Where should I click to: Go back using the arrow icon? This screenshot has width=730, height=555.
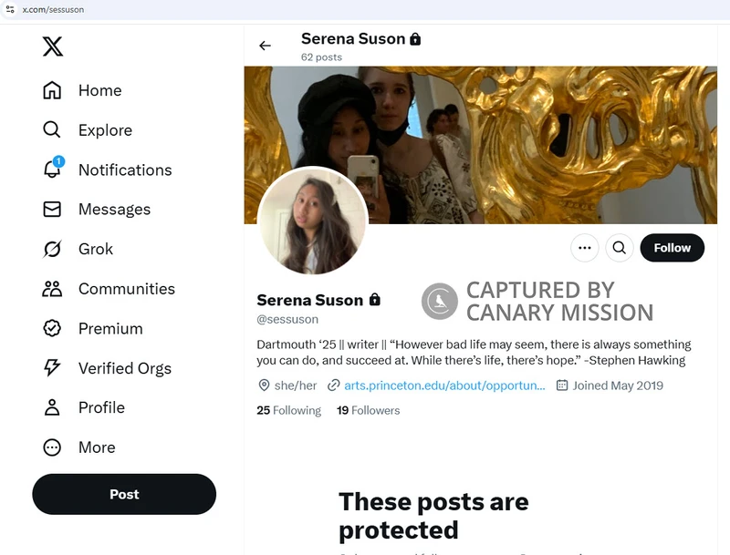click(266, 46)
